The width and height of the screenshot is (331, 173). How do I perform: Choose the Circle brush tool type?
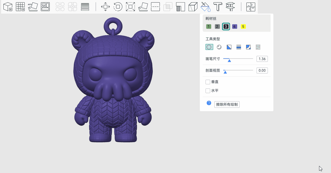209,47
